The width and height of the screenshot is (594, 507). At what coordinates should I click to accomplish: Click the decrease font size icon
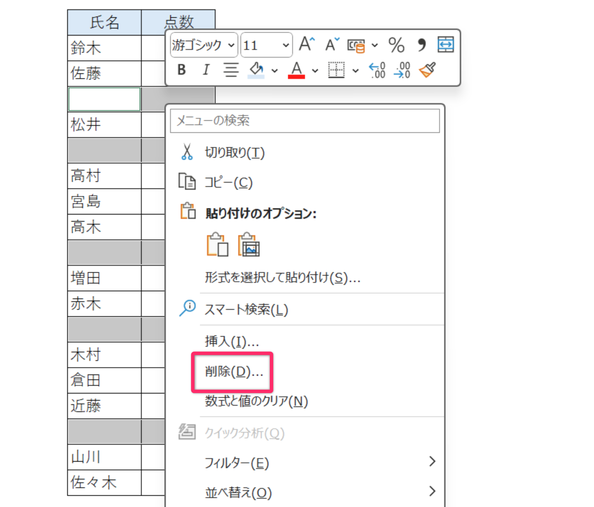pos(332,44)
